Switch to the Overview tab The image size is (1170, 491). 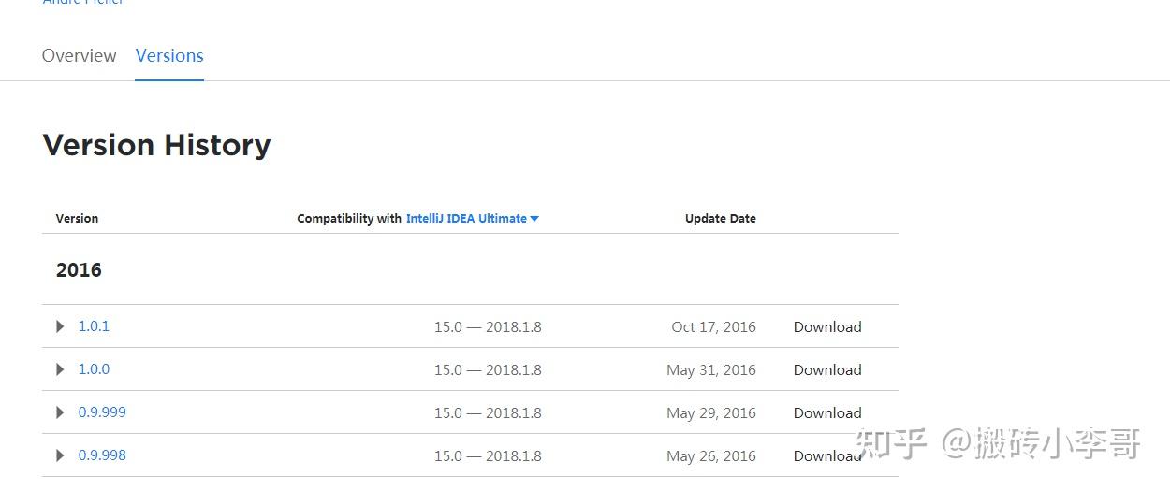click(x=80, y=55)
